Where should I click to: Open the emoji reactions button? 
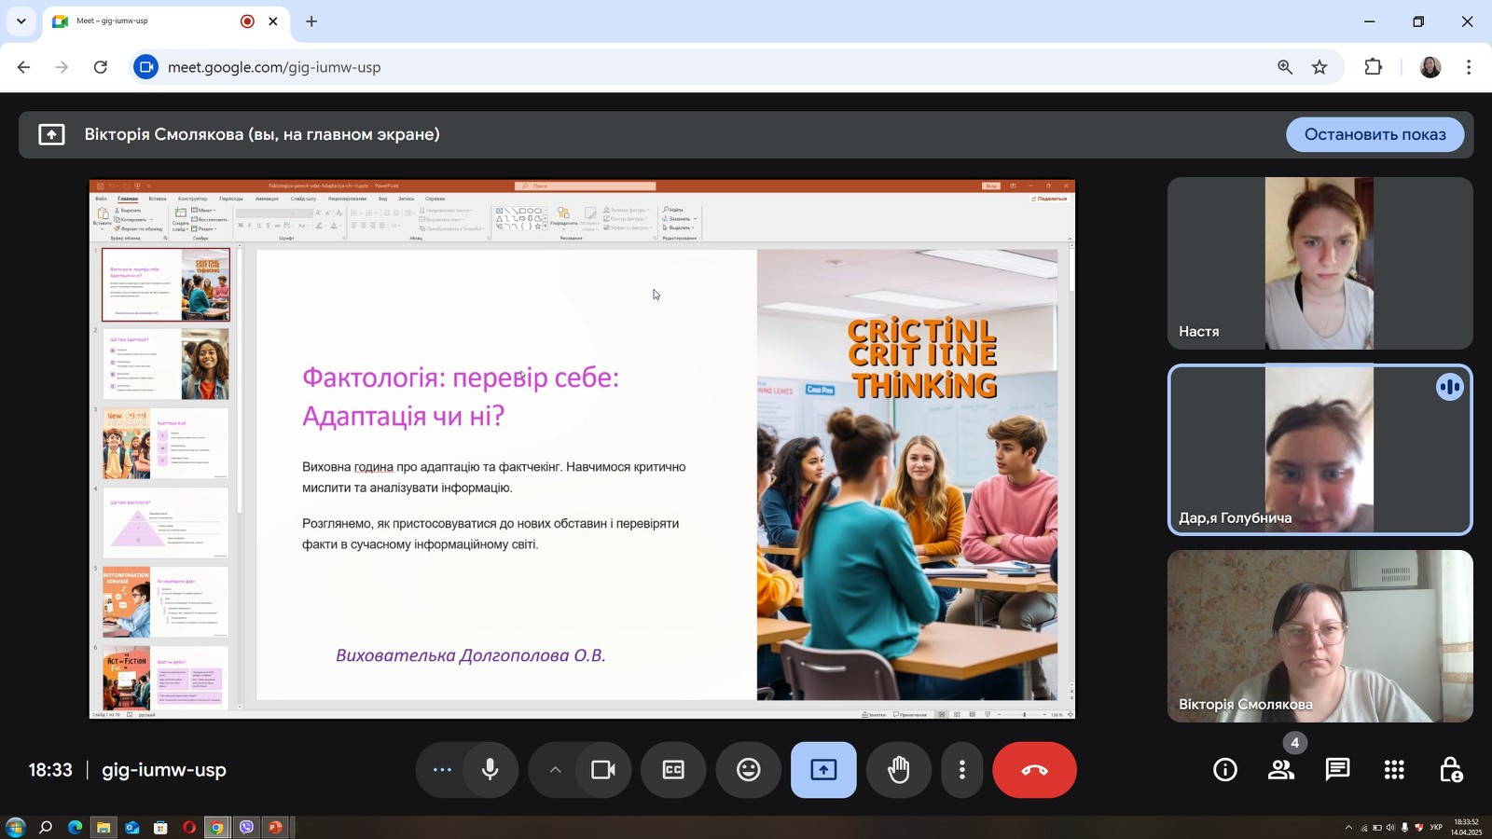pyautogui.click(x=749, y=770)
